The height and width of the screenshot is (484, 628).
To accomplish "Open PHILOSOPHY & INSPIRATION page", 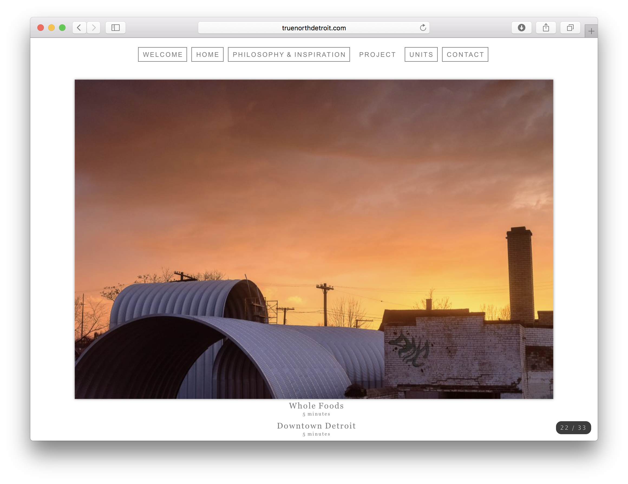I will [x=289, y=55].
